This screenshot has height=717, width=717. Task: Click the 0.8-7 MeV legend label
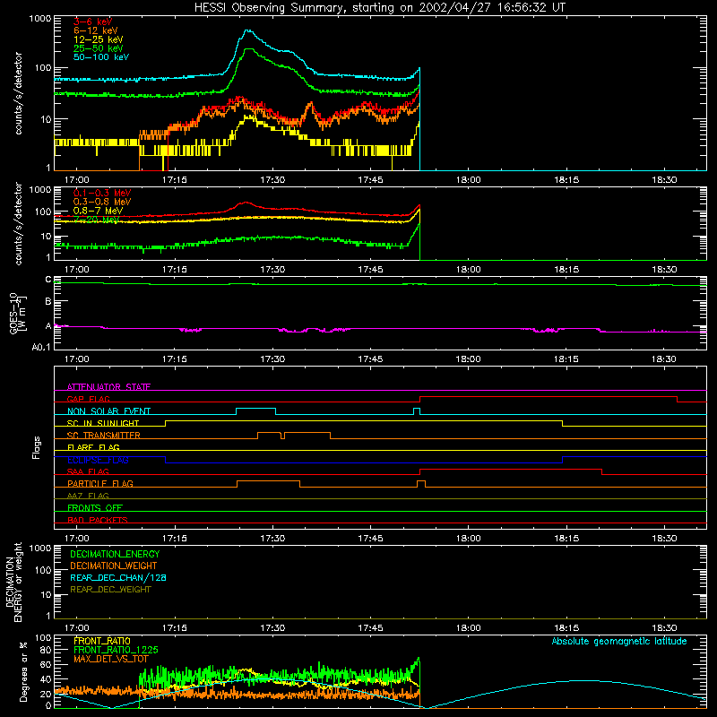(98, 211)
